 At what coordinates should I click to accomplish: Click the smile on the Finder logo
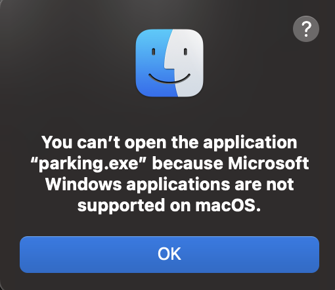(169, 79)
